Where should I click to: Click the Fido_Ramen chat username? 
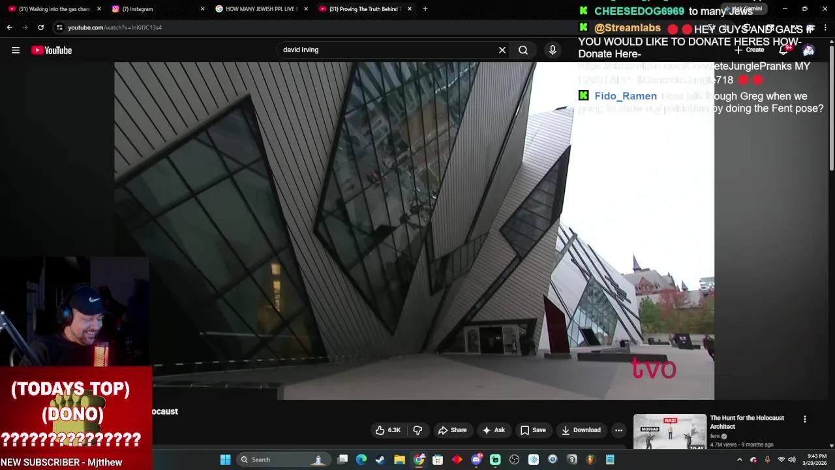click(x=626, y=96)
